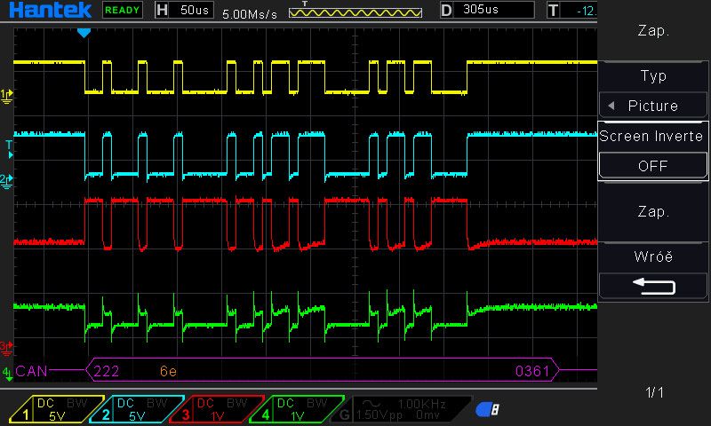Image resolution: width=711 pixels, height=426 pixels.
Task: Toggle channel 2 cyan DC 5V tab
Action: pyautogui.click(x=137, y=409)
